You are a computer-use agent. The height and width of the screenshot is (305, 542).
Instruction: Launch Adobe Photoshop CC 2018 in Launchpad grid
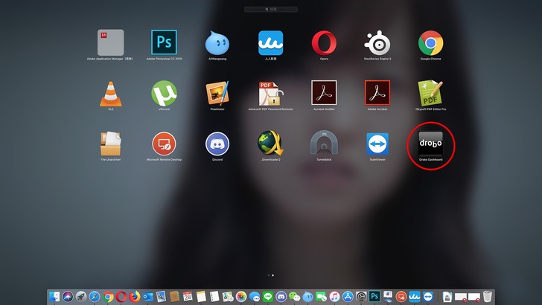(164, 42)
